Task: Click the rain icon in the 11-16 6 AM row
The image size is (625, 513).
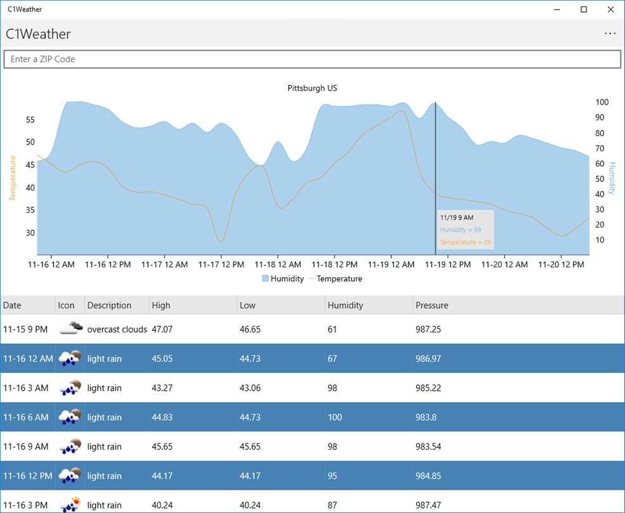Action: (x=70, y=417)
